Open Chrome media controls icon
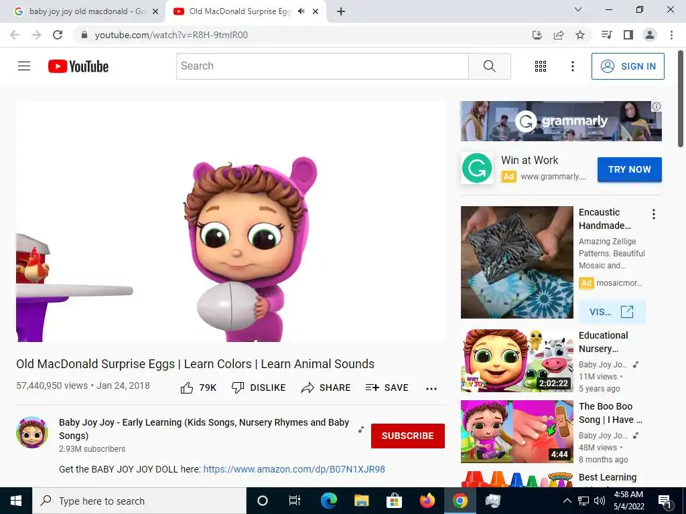 [606, 35]
